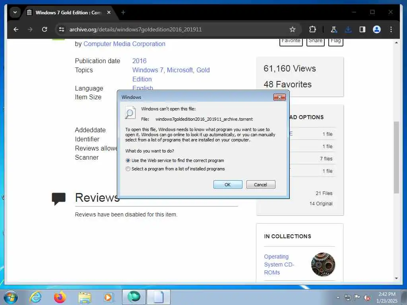Bookmark this page with the star icon
Viewport: 407px width, 305px height.
tap(293, 29)
